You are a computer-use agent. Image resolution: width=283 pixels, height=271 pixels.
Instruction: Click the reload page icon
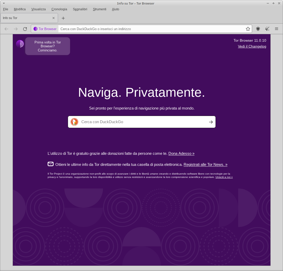[25, 29]
